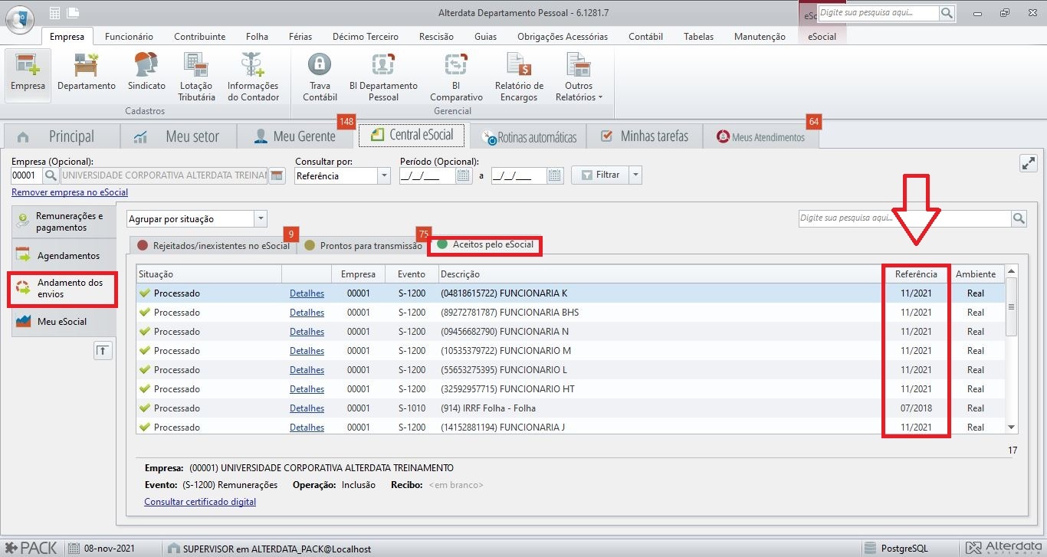Click the Filtrar button
1047x557 pixels.
click(600, 175)
